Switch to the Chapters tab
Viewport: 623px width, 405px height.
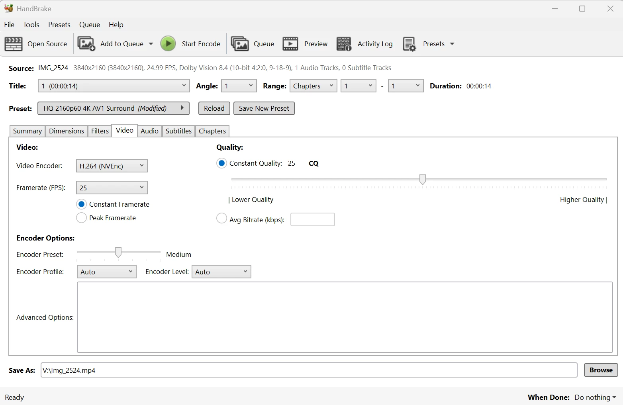(x=212, y=131)
